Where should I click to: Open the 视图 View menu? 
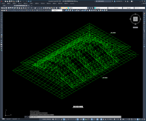click(x=14, y=3)
